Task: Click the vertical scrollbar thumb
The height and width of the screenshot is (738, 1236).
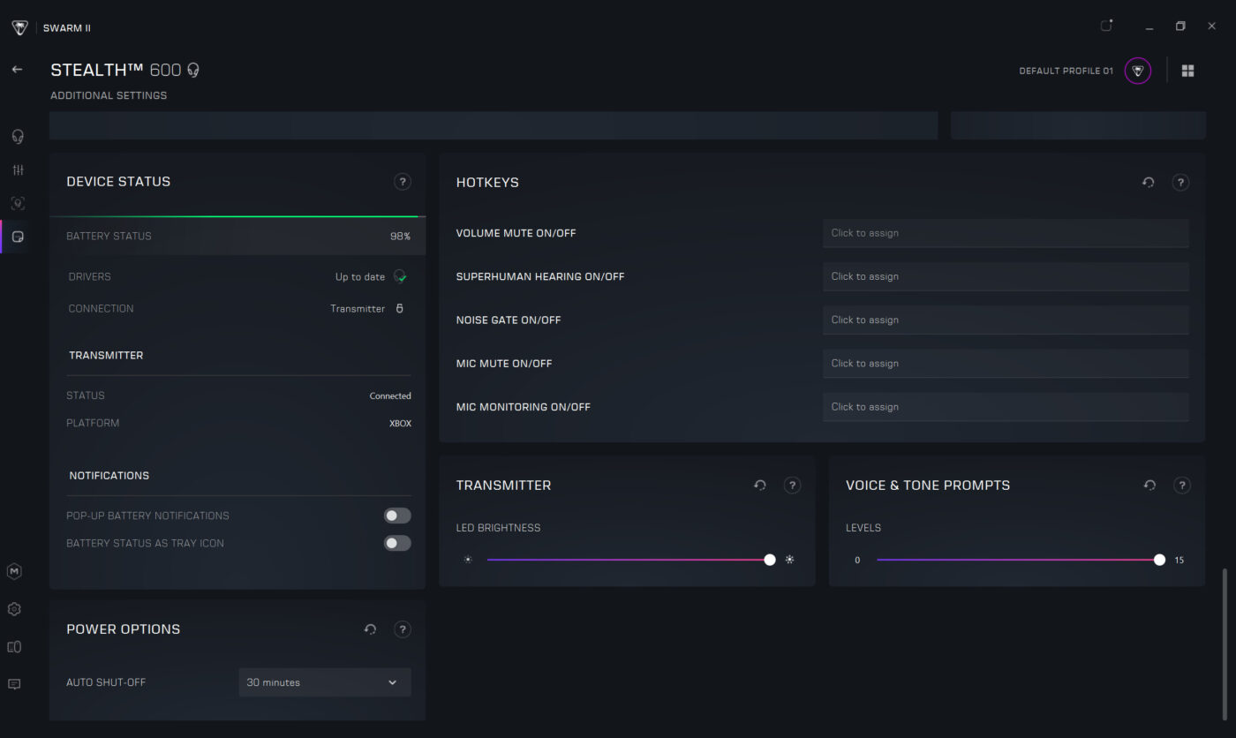Action: tap(1224, 645)
